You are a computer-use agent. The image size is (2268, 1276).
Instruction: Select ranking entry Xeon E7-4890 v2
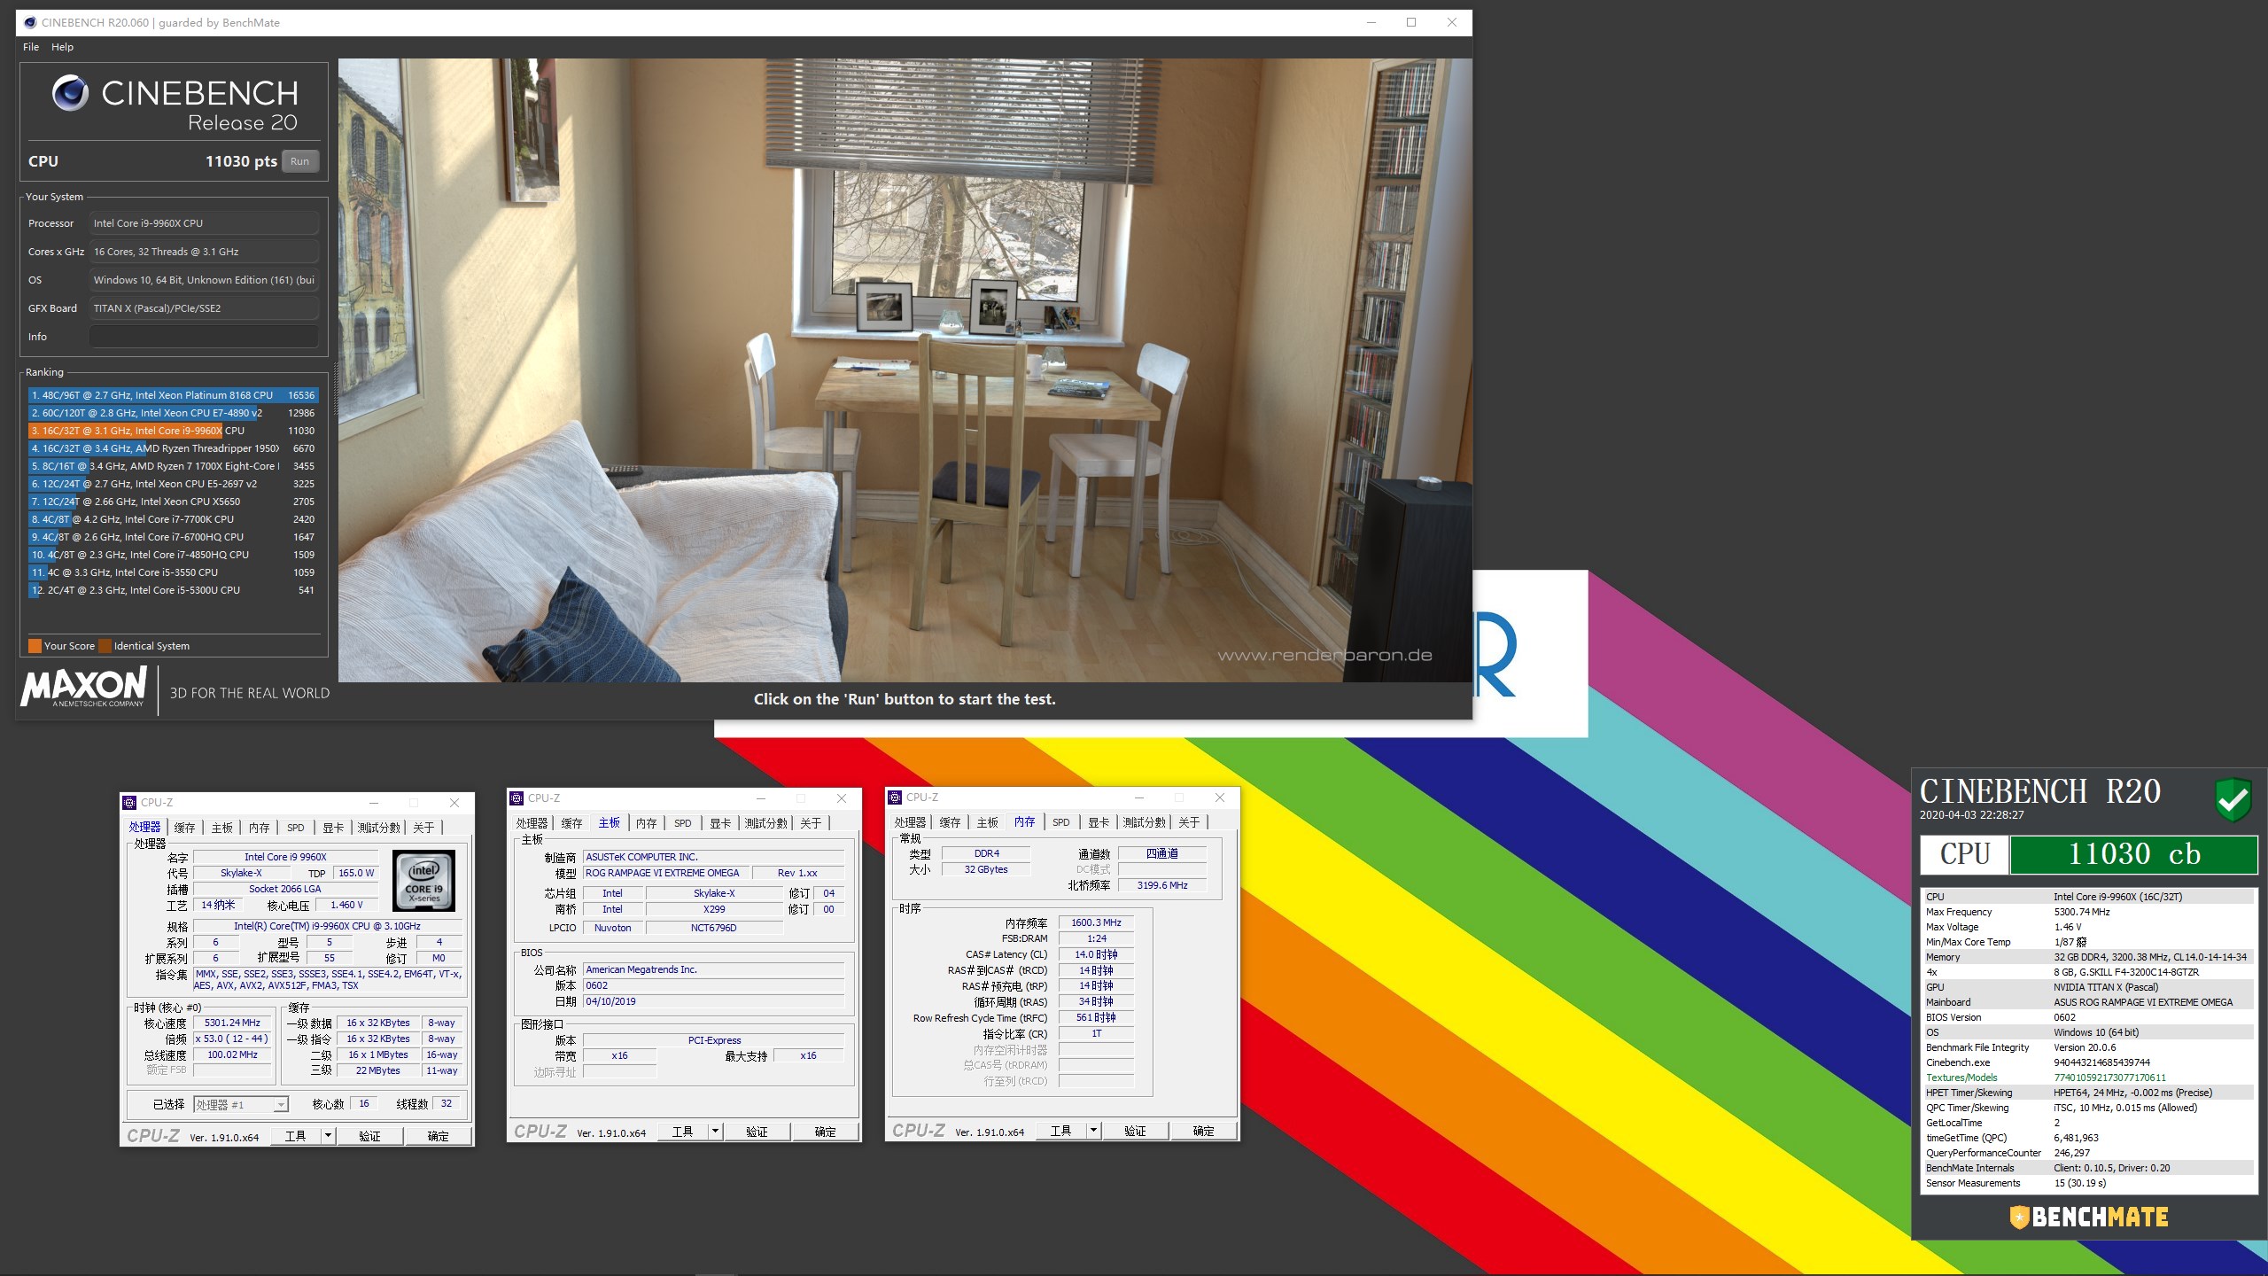point(173,413)
